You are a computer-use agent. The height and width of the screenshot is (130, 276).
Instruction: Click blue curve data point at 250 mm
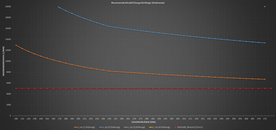click(x=109, y=27)
